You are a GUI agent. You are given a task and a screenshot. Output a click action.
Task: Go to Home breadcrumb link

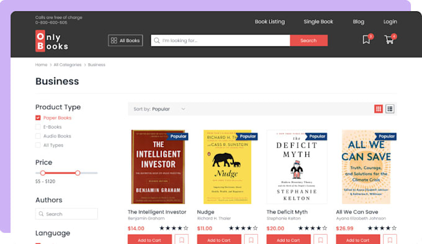[41, 64]
